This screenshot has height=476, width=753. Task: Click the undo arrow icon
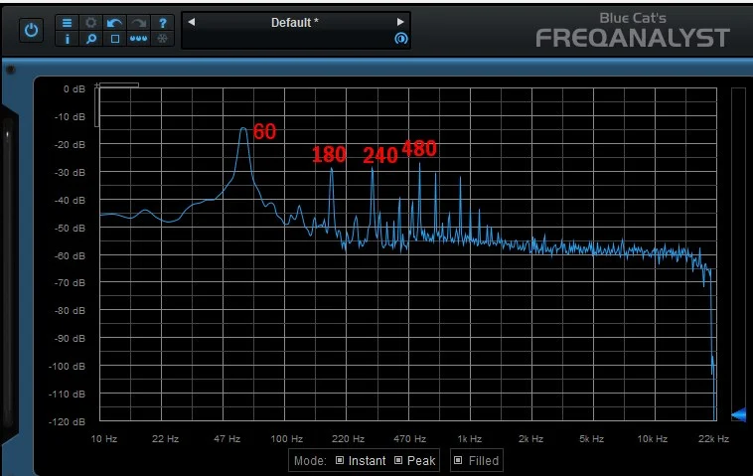114,23
